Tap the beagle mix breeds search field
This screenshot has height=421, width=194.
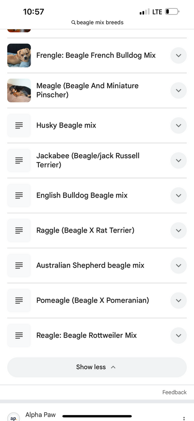pos(97,22)
